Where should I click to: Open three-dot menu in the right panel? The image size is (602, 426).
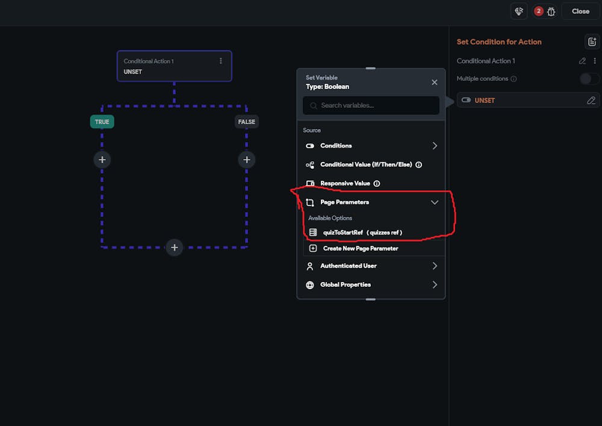tap(595, 61)
